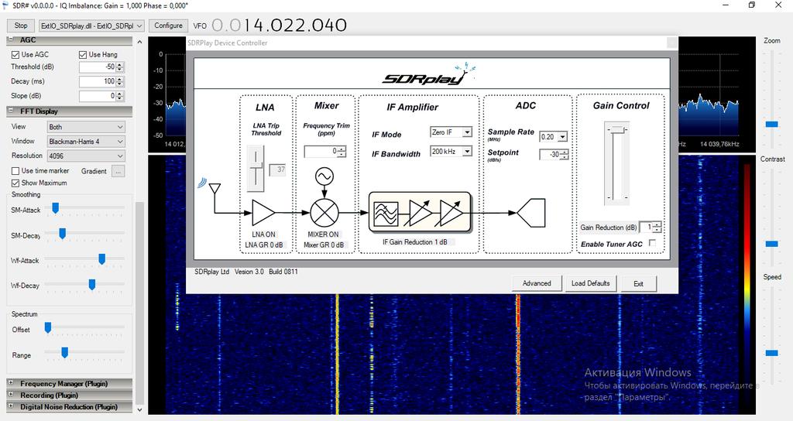Click the Exit button in device controller

(639, 283)
